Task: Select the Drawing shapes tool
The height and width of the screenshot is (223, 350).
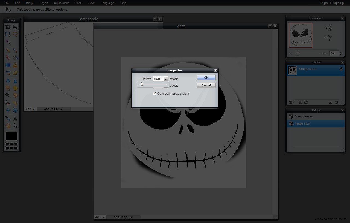Action: 15,72
